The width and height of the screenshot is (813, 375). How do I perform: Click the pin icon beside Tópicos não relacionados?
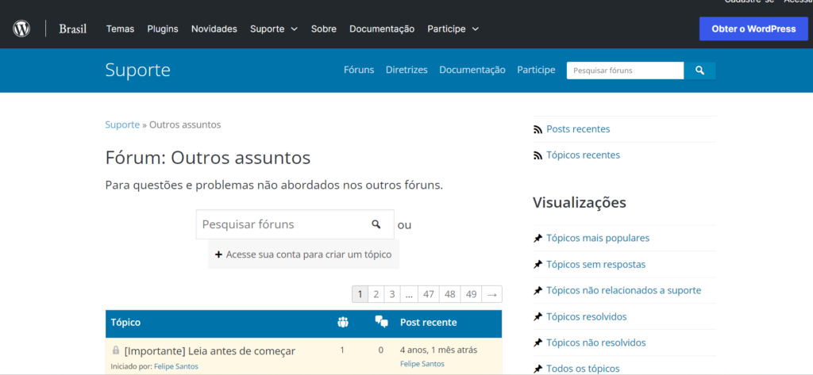click(x=538, y=291)
